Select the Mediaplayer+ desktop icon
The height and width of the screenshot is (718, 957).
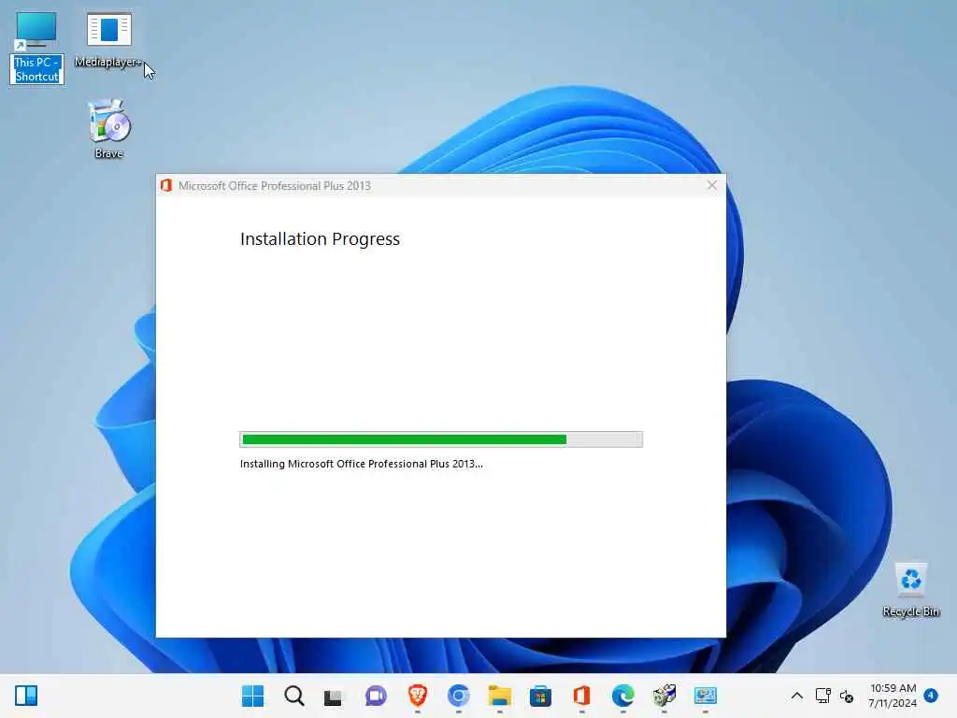coord(108,39)
